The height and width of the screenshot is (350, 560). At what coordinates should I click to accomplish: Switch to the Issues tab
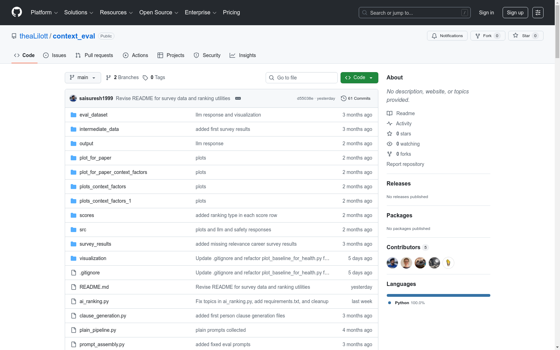(55, 55)
